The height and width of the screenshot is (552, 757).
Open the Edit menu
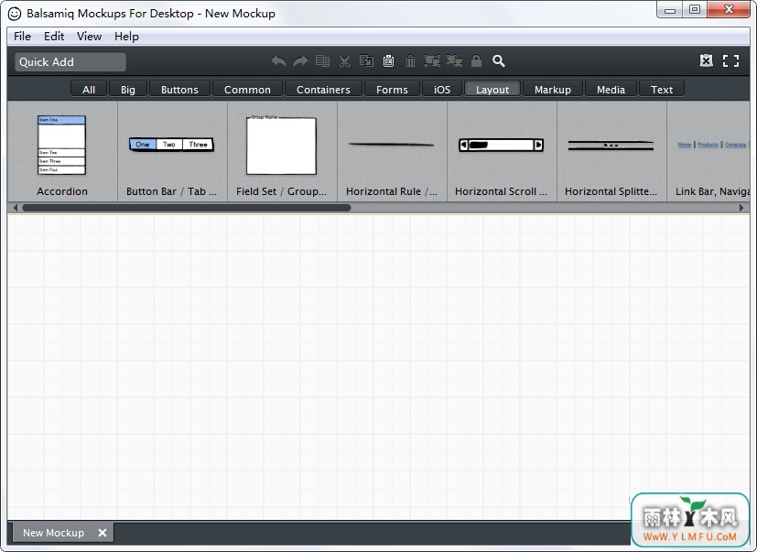click(x=54, y=37)
